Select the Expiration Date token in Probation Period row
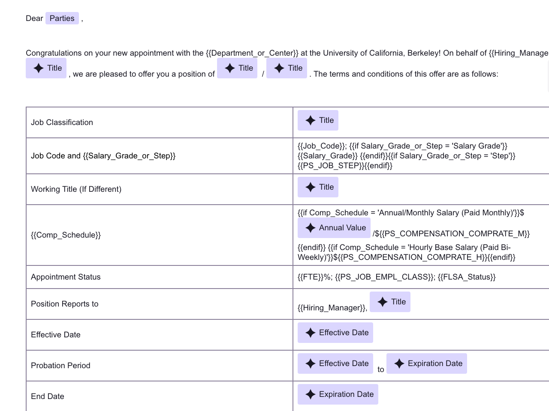 (x=426, y=363)
